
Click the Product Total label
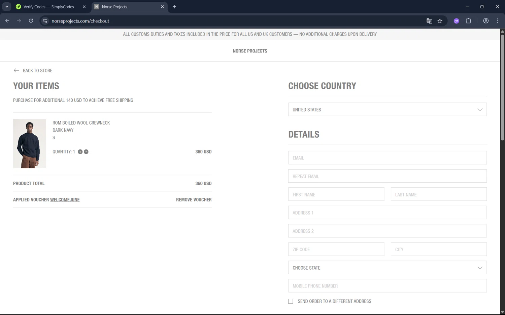point(29,183)
